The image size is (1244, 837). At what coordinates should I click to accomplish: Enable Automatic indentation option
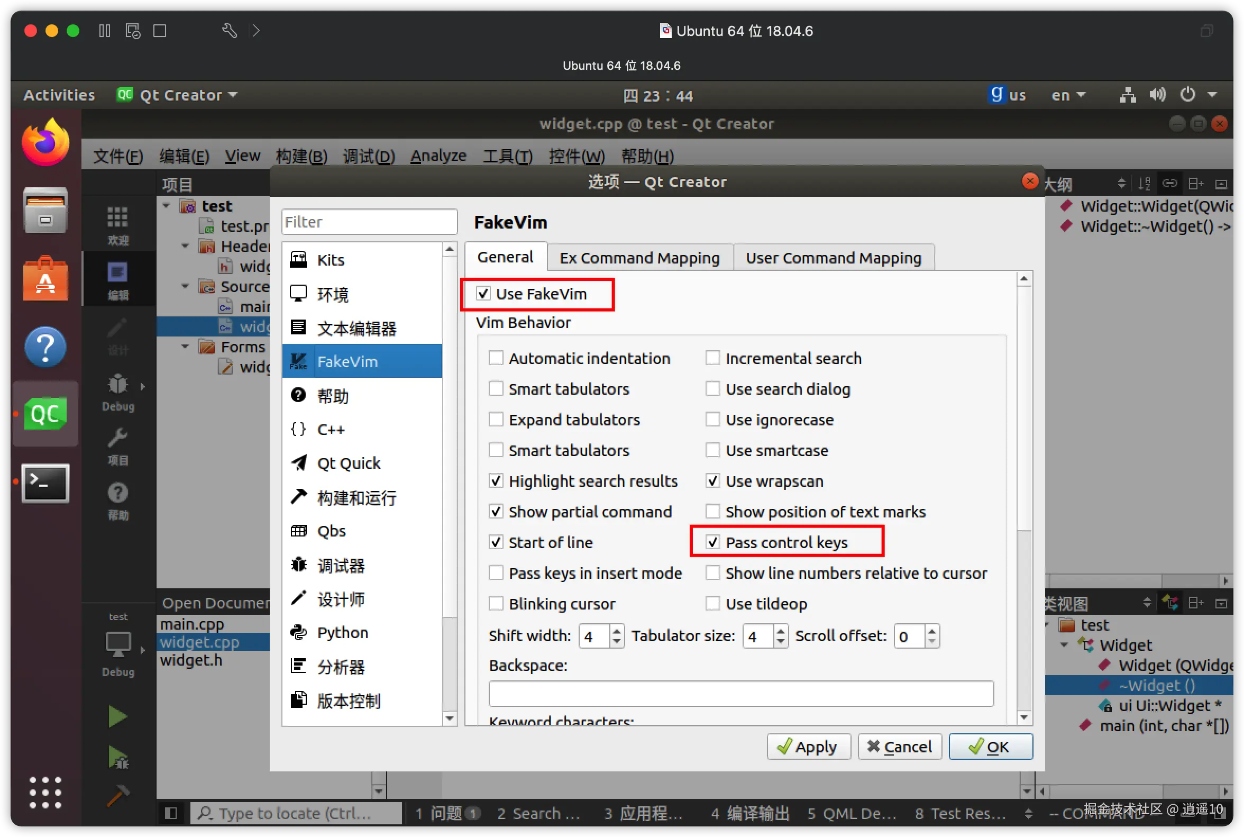[496, 358]
